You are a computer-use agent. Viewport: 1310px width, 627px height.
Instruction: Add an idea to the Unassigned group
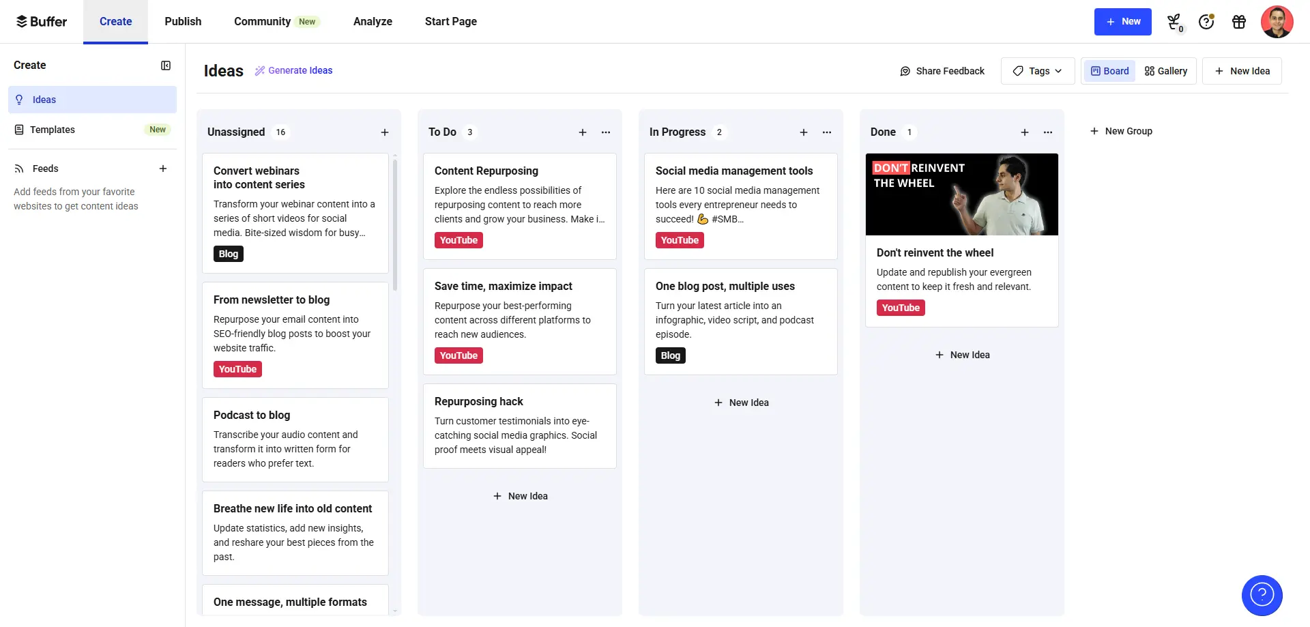pos(385,132)
